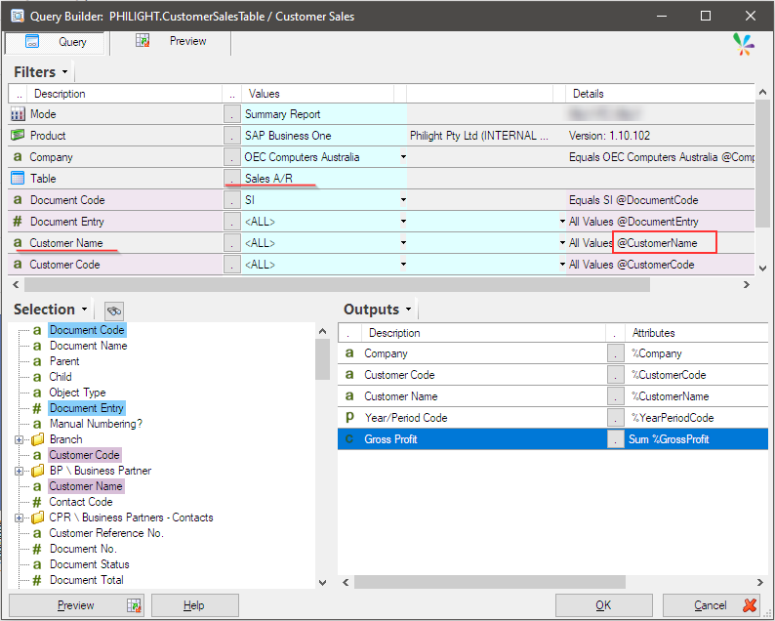This screenshot has width=775, height=621.
Task: Select the Customer Code output row
Action: [x=552, y=375]
